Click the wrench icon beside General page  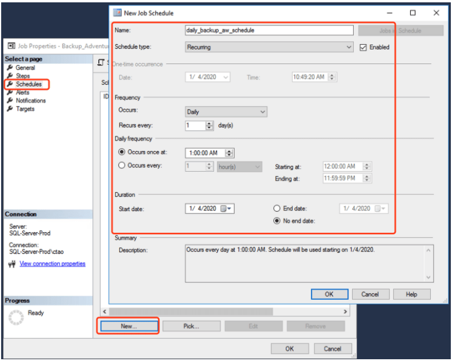(x=10, y=68)
